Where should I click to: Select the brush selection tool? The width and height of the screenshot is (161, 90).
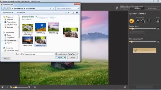pos(132,21)
